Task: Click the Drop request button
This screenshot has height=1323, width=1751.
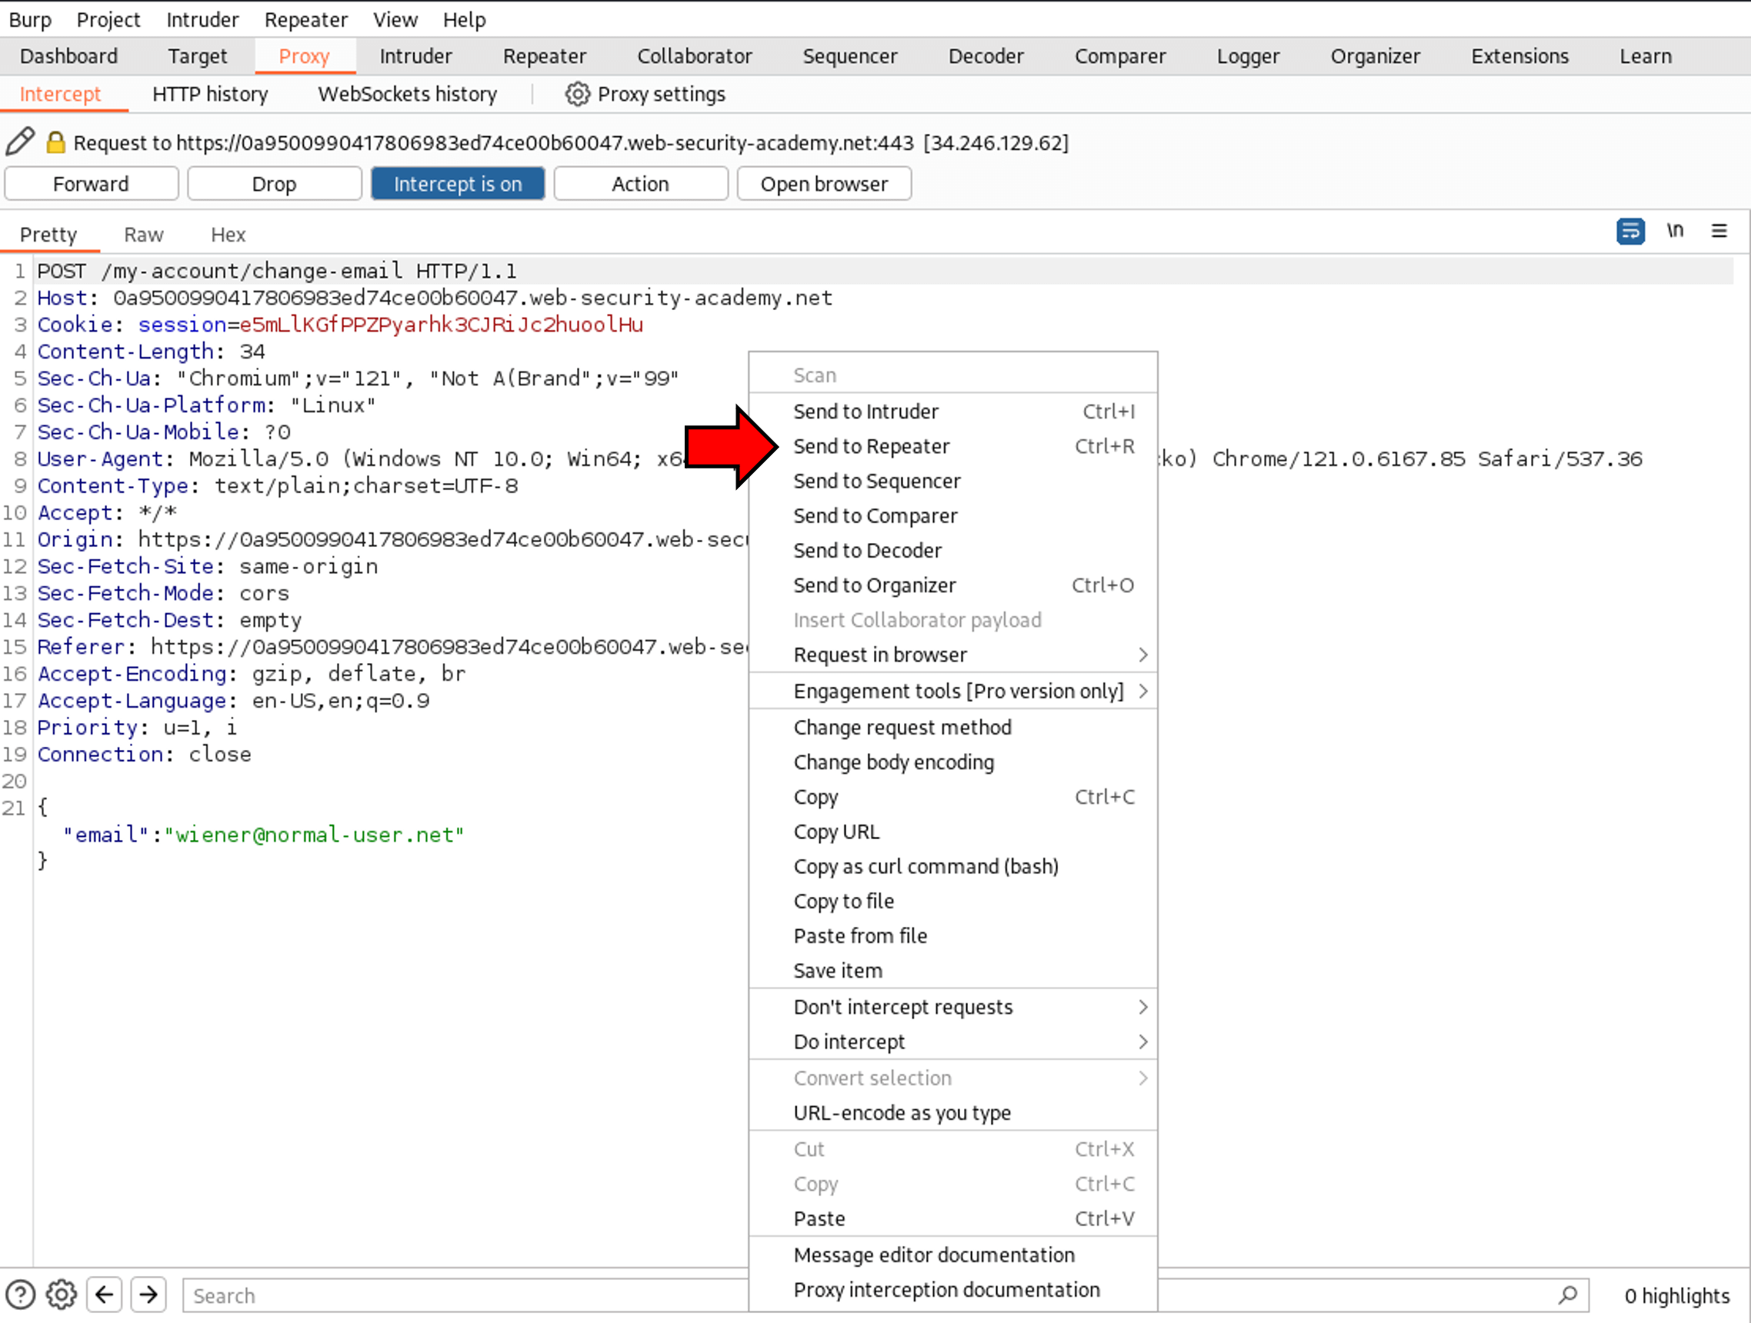Action: 274,182
